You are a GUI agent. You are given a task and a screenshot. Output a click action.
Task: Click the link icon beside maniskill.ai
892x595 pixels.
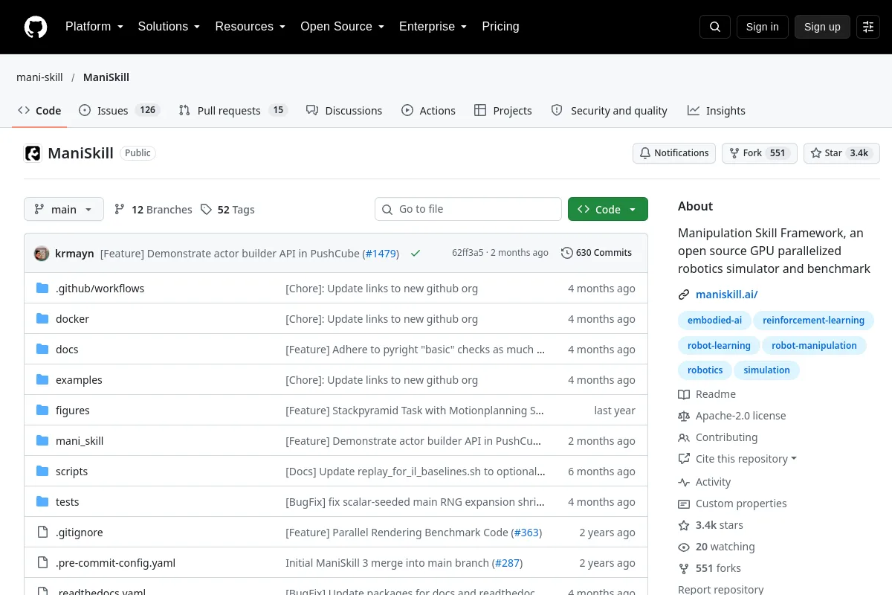[x=684, y=295]
